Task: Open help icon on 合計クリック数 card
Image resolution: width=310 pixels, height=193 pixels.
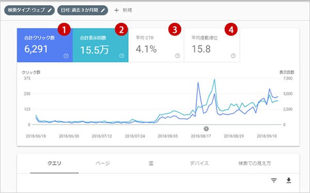Action: coord(66,56)
